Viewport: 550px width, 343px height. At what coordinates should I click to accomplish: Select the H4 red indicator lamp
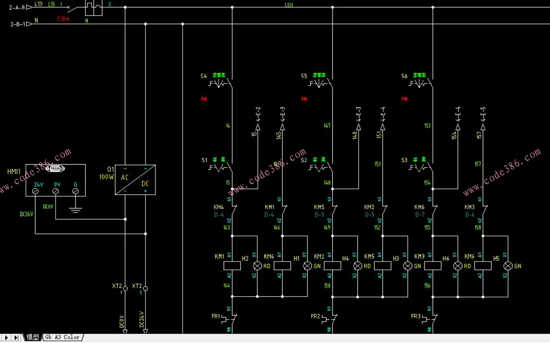click(x=358, y=266)
